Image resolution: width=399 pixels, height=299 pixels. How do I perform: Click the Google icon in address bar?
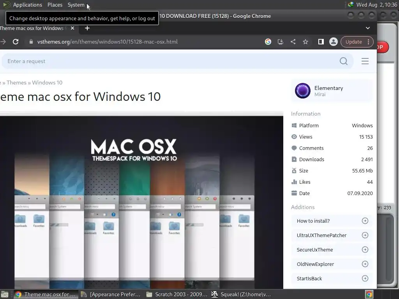(268, 42)
